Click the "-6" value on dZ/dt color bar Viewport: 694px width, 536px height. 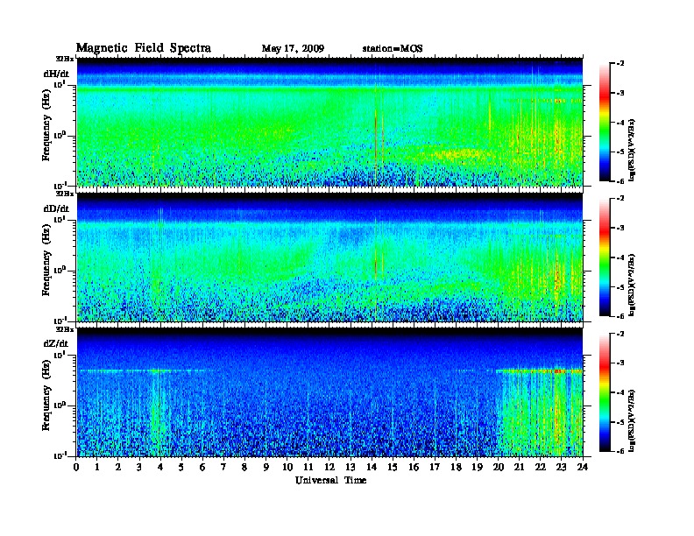620,451
